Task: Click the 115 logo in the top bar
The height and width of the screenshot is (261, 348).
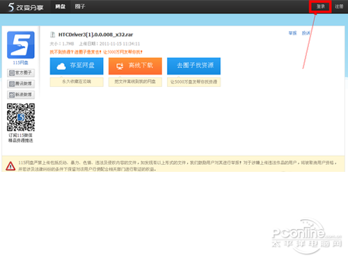Action: pyautogui.click(x=26, y=7)
